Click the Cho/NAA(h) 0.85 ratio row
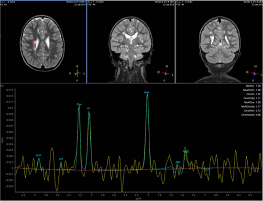Image resolution: width=263 pixels, height=201 pixels. coord(251,115)
